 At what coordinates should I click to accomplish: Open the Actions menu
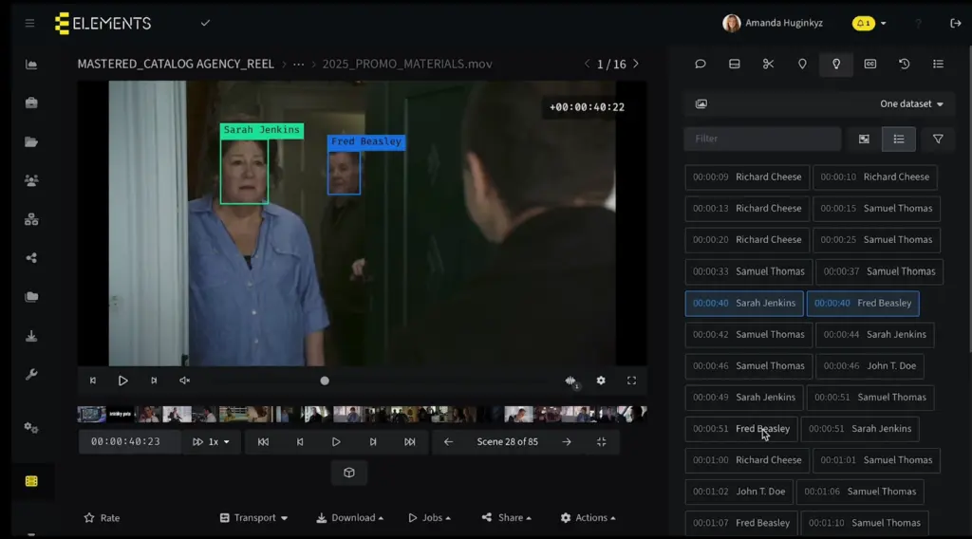point(588,518)
